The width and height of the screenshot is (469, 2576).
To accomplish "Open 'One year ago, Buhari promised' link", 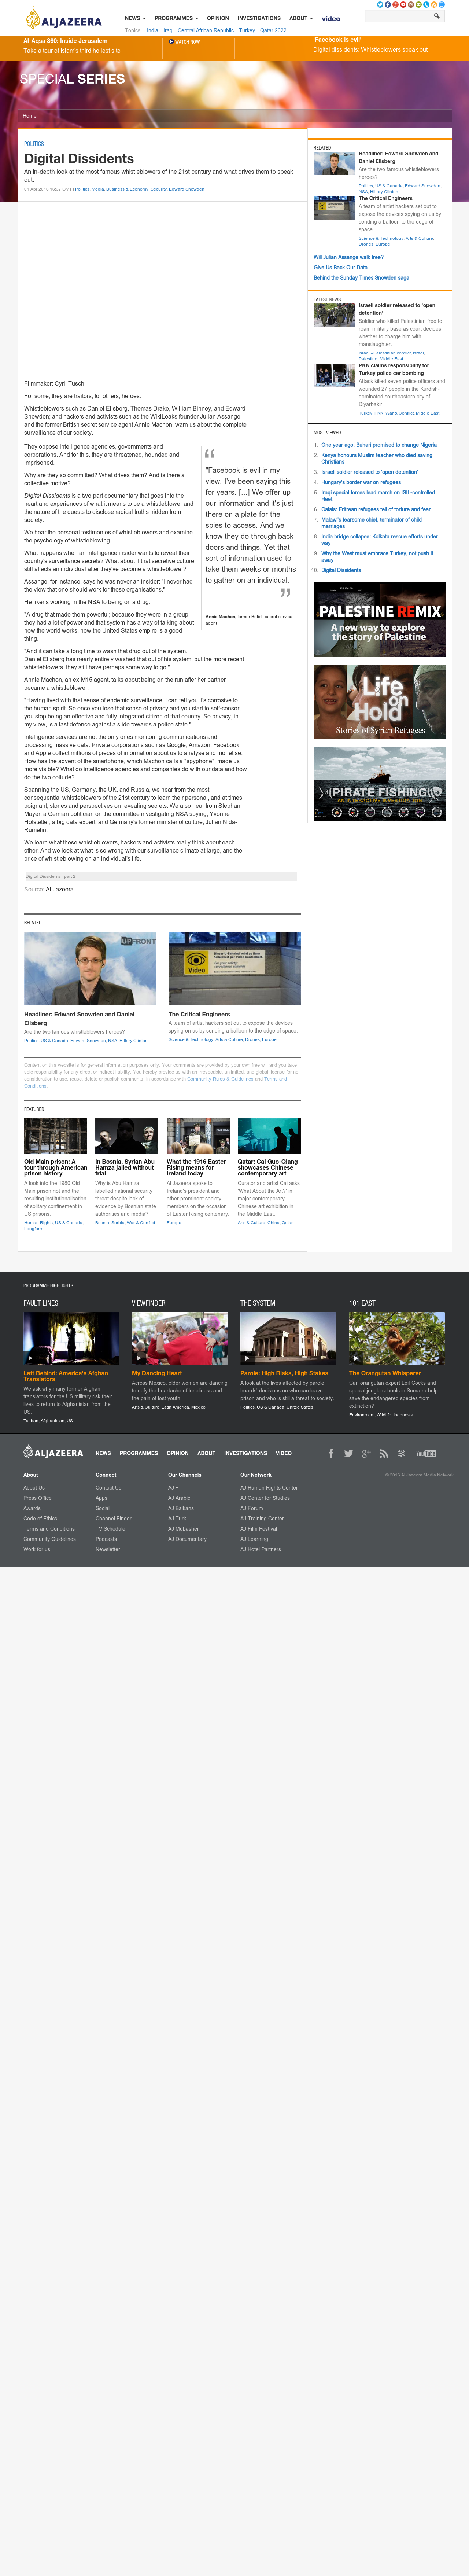I will 379,445.
